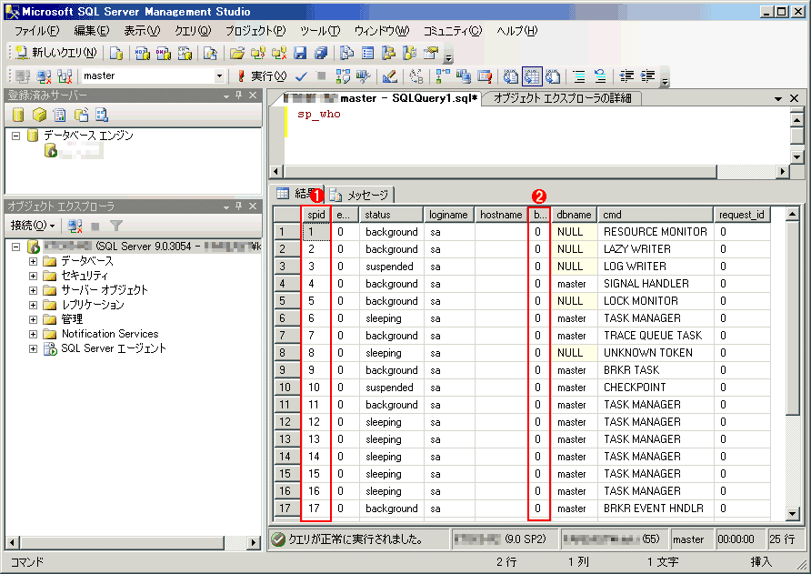811x574 pixels.
Task: Open the ツール(T) menu
Action: coord(320,31)
